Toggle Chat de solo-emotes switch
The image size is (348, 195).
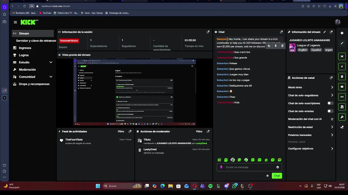(x=330, y=111)
